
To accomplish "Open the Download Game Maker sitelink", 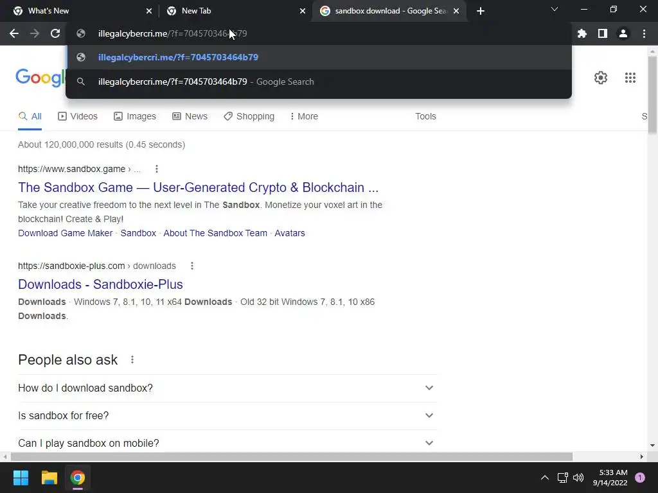I will click(x=65, y=233).
